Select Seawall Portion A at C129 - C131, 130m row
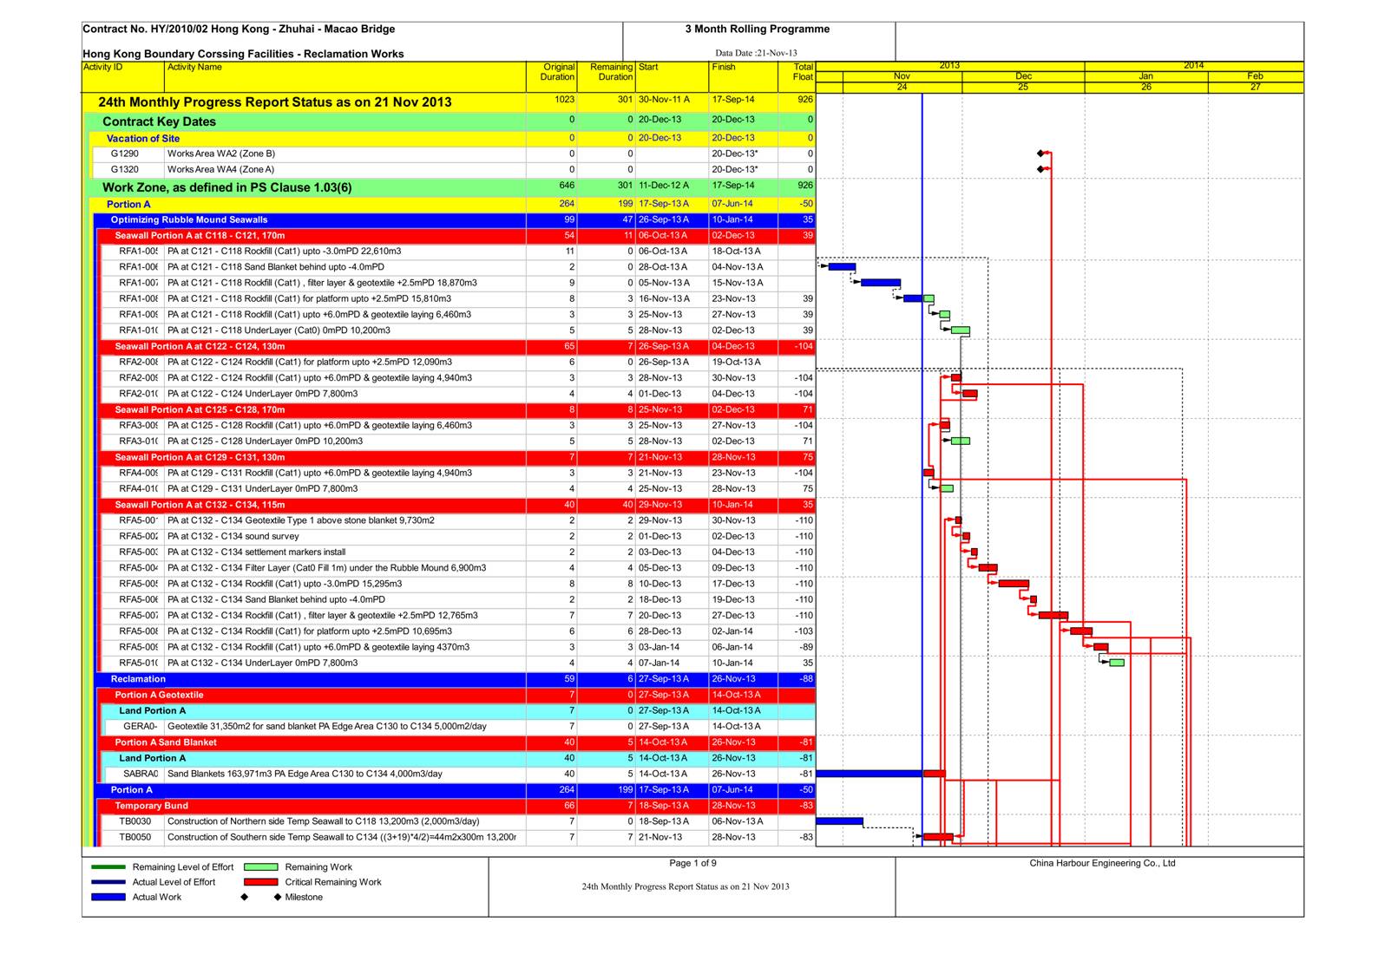1378x974 pixels. tap(456, 458)
